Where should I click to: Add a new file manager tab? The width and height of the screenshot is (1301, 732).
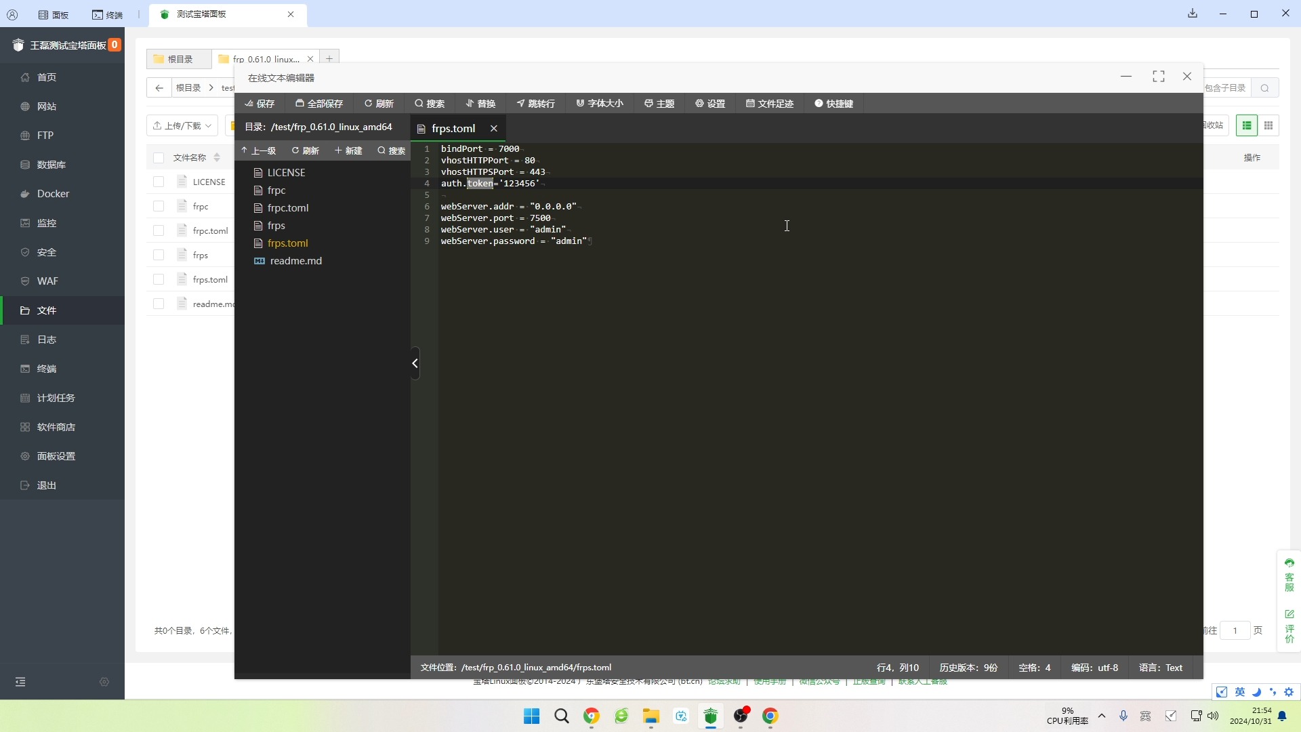click(329, 59)
